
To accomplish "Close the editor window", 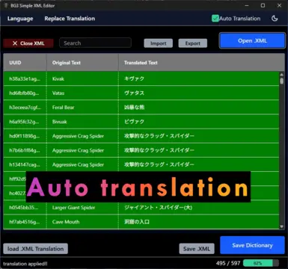I will [279, 5].
